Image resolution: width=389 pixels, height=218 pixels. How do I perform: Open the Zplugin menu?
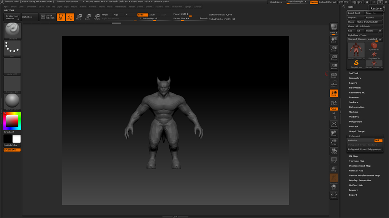pyautogui.click(x=188, y=6)
